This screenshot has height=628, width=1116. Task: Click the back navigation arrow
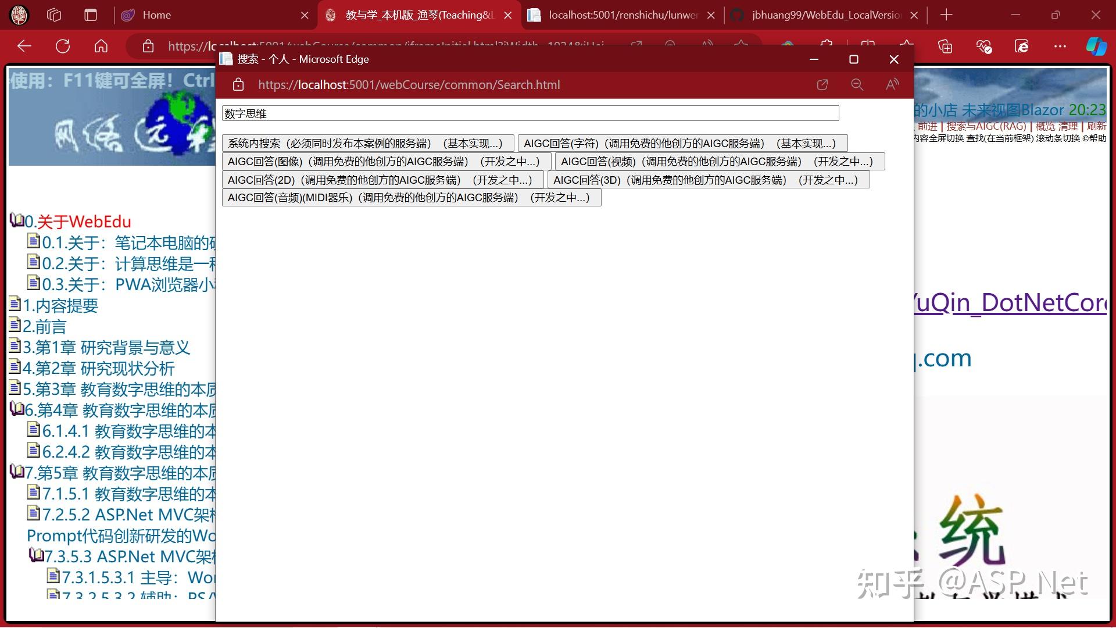pos(23,47)
